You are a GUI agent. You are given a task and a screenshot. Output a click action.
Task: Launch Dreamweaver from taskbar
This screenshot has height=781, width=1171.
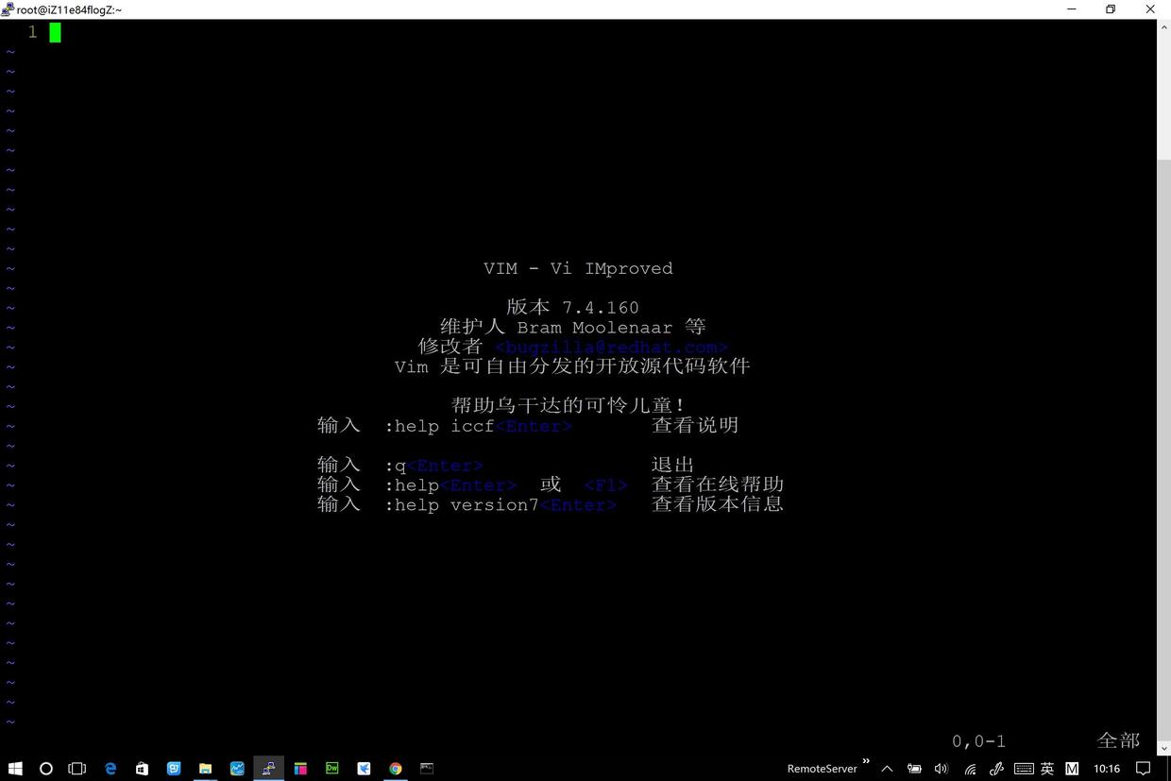pyautogui.click(x=332, y=769)
